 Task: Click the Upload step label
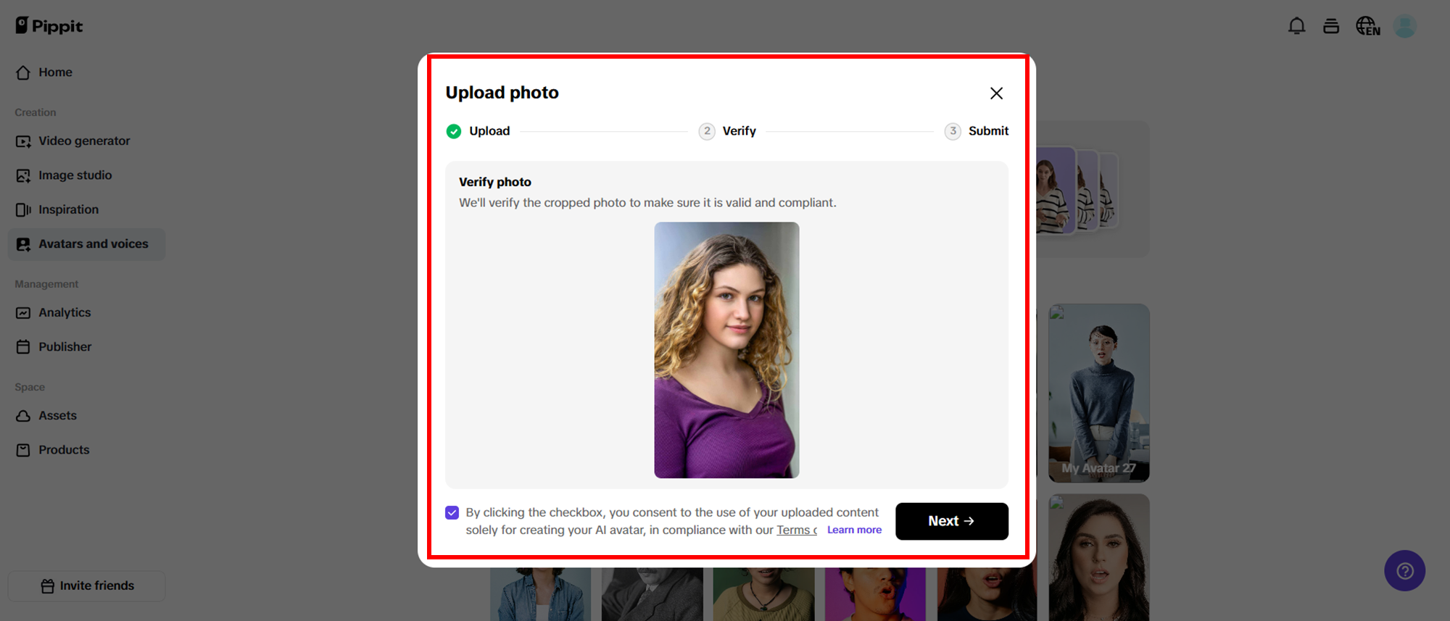489,131
